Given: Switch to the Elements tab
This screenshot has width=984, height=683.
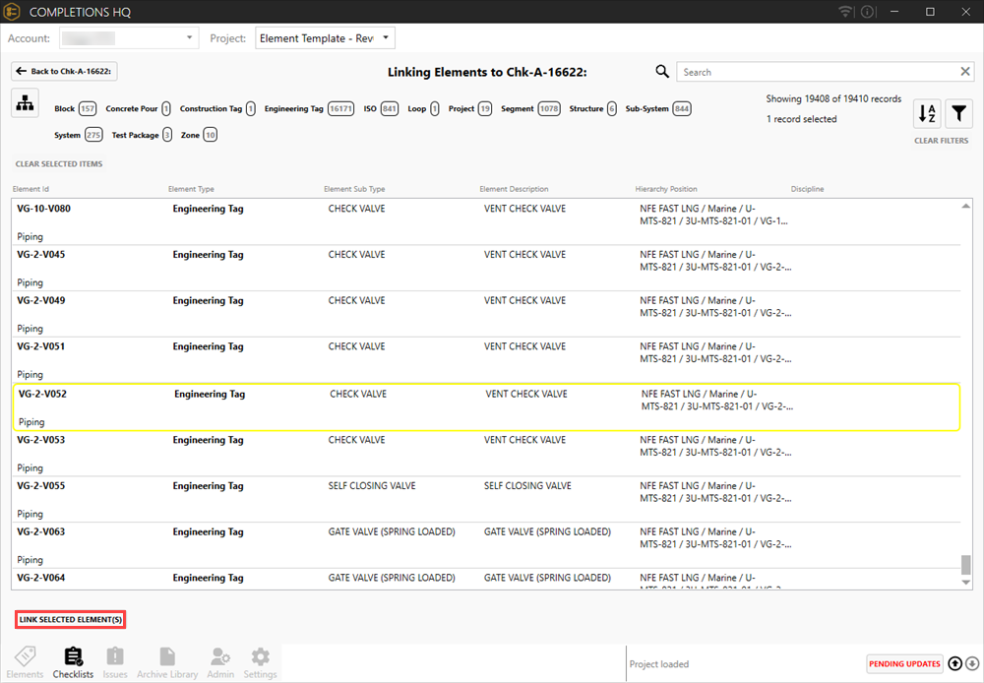Looking at the screenshot, I should 26,662.
